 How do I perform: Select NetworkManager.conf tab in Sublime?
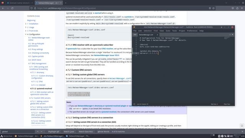point(147,35)
